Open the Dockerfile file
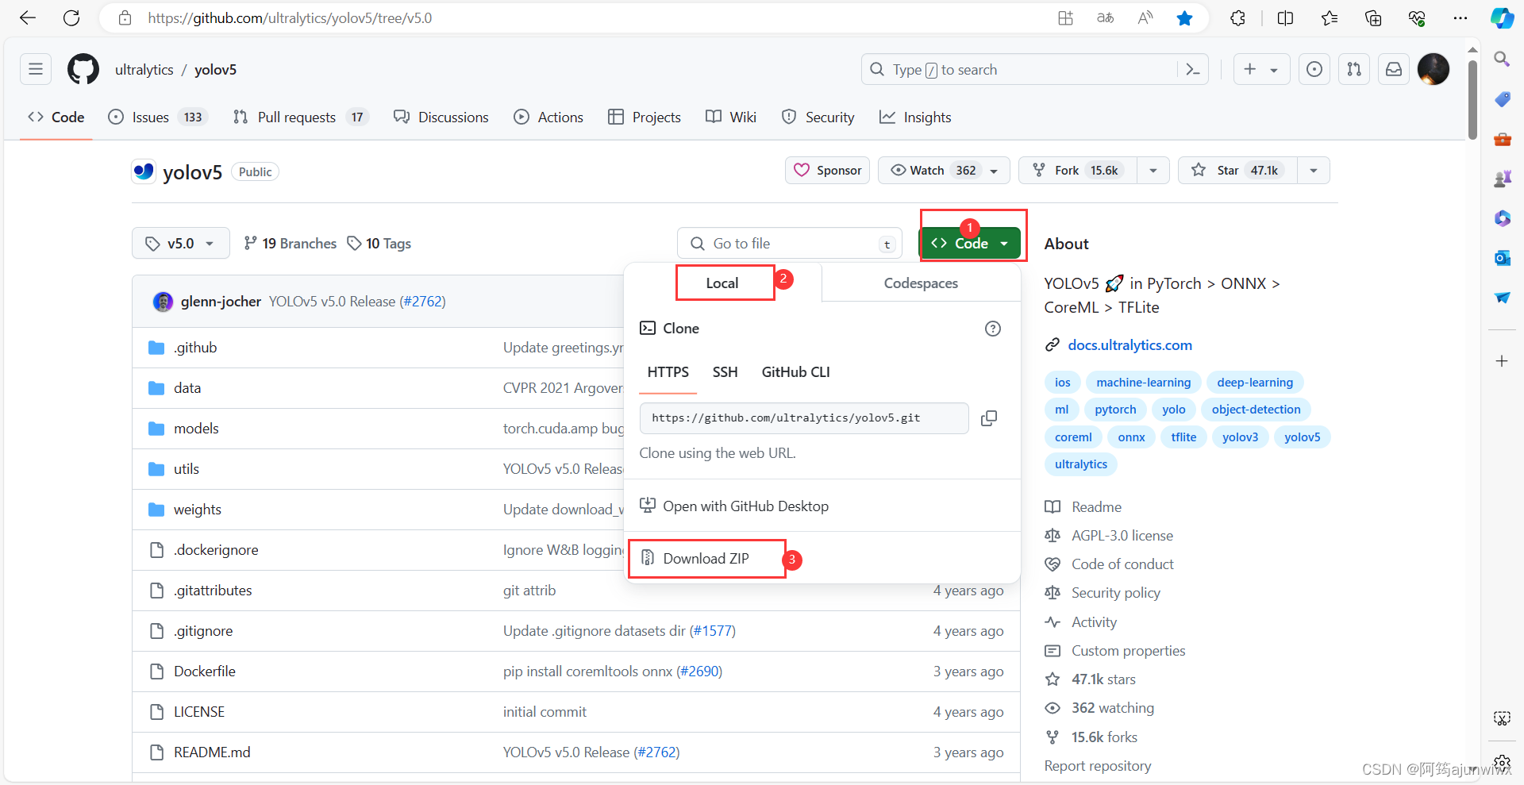This screenshot has width=1524, height=785. pos(204,671)
